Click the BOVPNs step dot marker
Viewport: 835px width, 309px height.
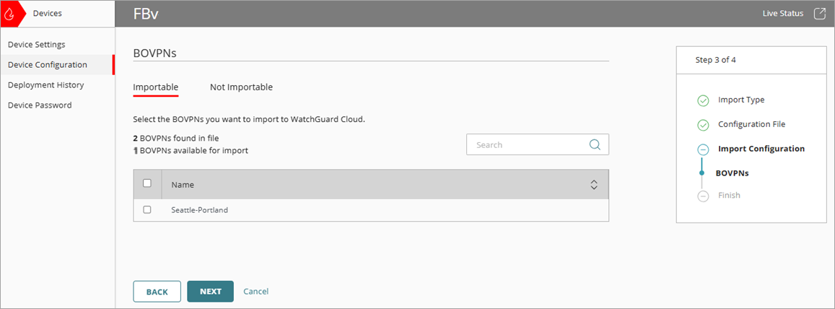pos(702,173)
